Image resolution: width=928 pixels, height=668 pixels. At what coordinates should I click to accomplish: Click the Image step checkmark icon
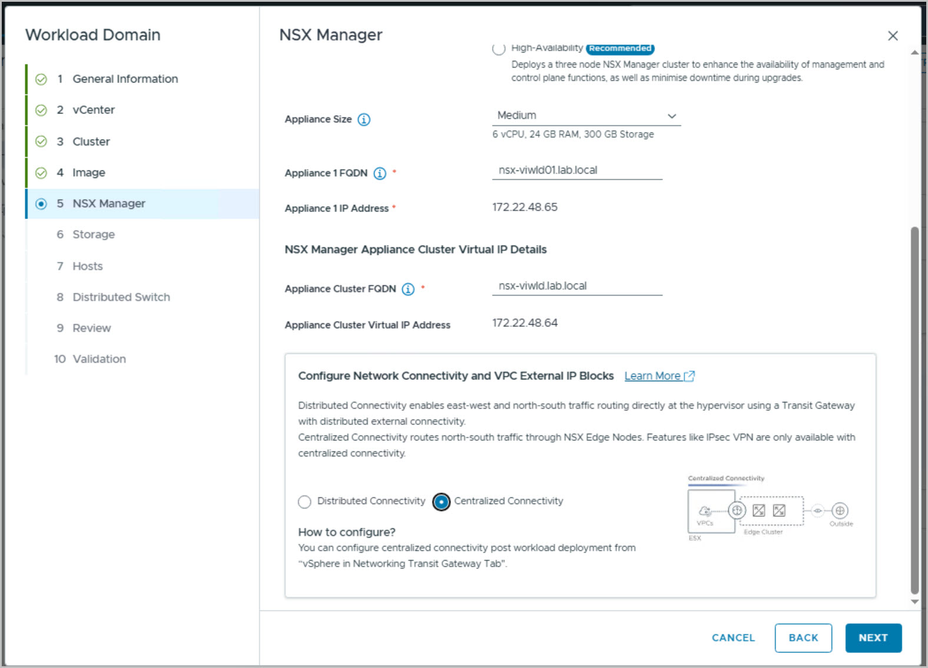(41, 173)
